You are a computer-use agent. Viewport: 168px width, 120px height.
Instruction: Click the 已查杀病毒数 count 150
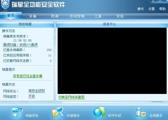[49, 50]
